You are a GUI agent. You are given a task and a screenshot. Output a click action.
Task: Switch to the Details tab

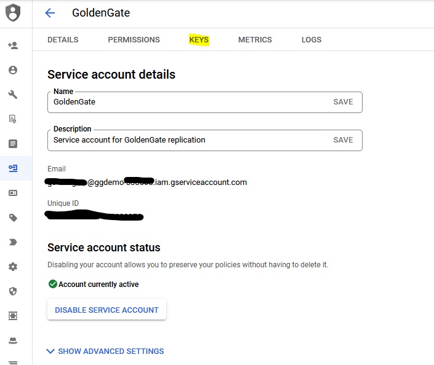point(63,40)
